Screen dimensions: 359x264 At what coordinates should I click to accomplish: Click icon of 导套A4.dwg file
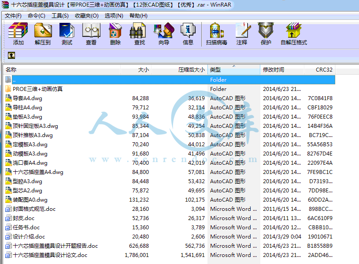pos(8,98)
